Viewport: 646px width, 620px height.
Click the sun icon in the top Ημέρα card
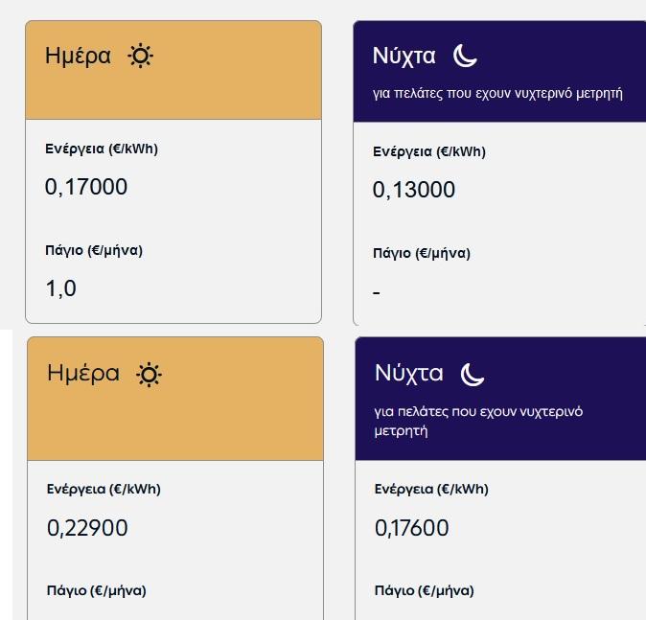[x=141, y=56]
